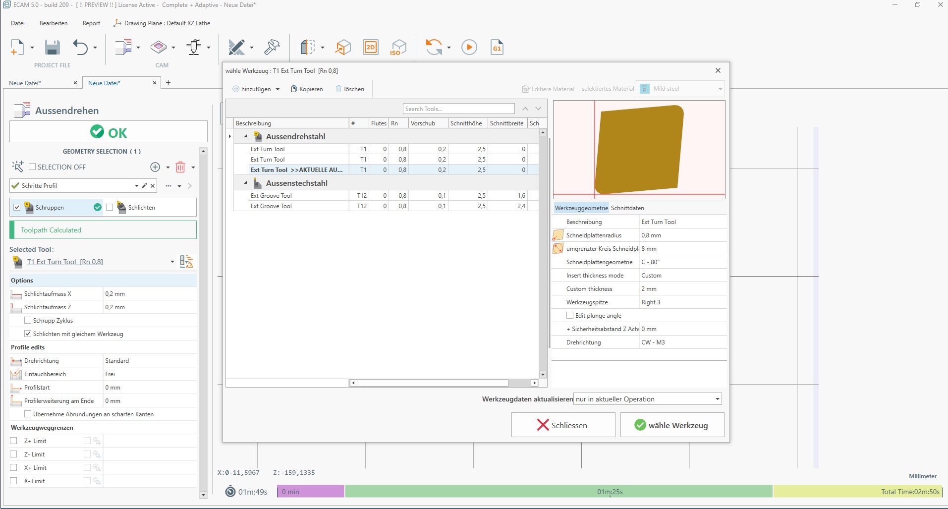Open the Werkzeugdaten aktualisieren dropdown
The image size is (948, 509).
647,399
